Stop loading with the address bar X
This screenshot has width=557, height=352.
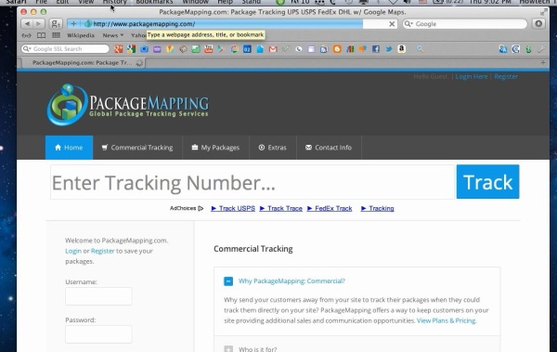click(392, 24)
